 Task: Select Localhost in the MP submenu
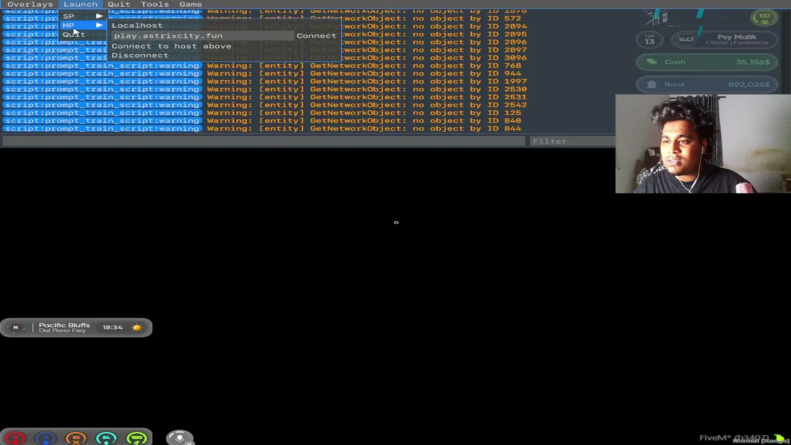(x=137, y=25)
